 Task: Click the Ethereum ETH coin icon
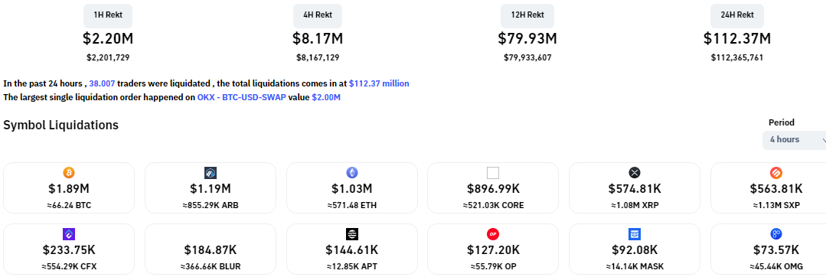[352, 173]
